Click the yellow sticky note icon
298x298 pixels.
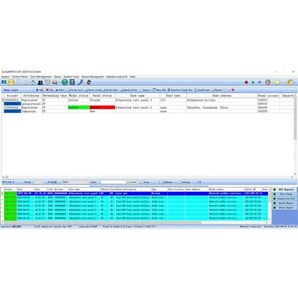click(278, 82)
